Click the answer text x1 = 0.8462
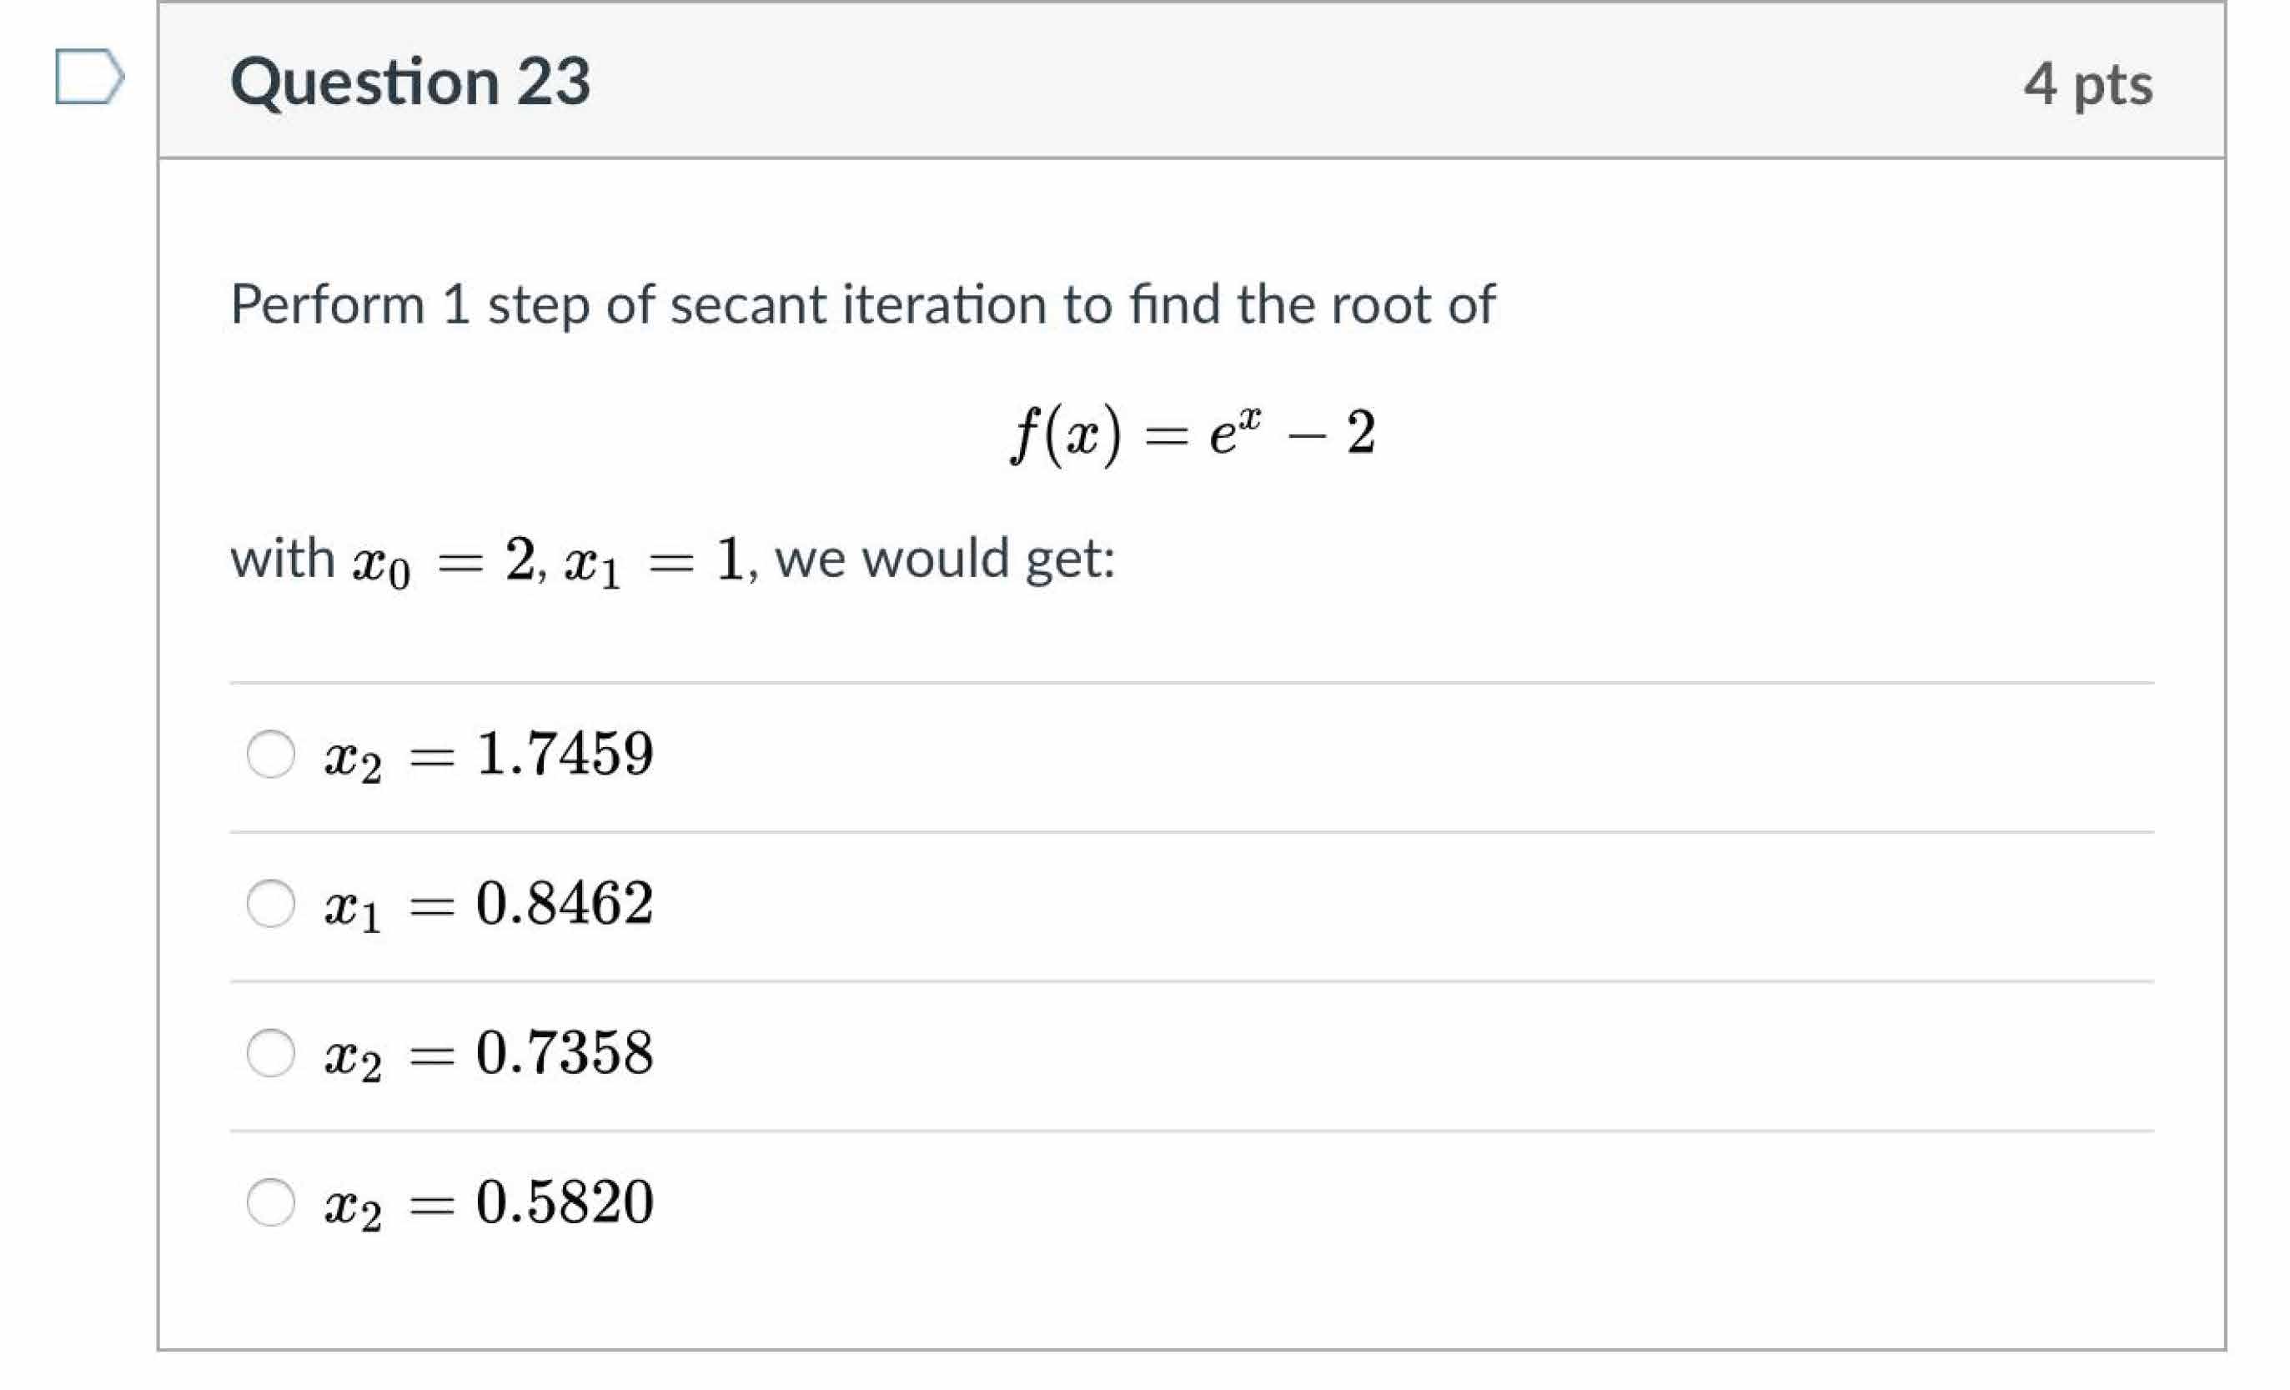This screenshot has height=1390, width=2290. coord(489,903)
